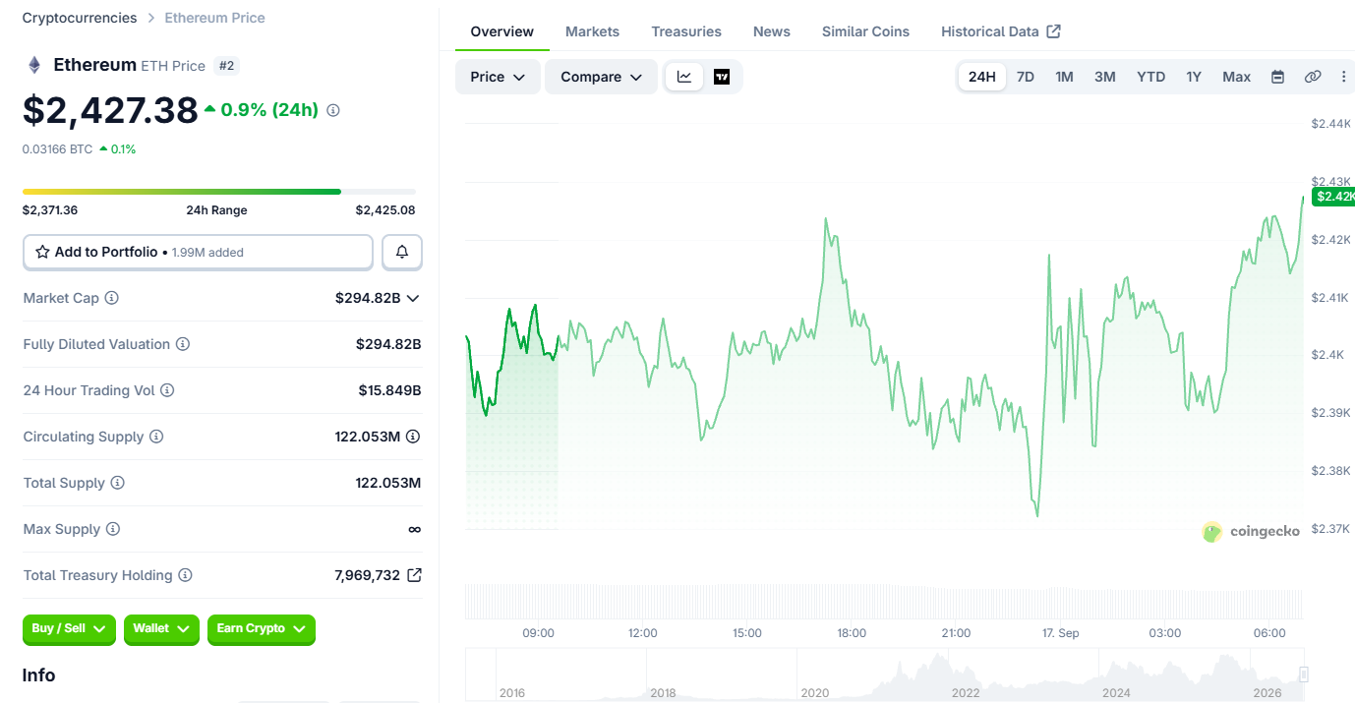Switch to TradingView chart view

[x=722, y=77]
